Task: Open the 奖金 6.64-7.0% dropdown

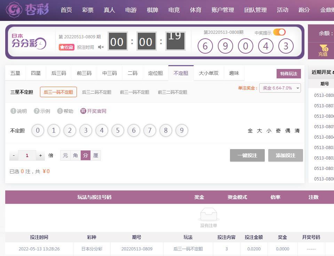Action: click(280, 88)
